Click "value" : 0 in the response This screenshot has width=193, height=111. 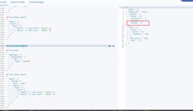tap(138, 32)
